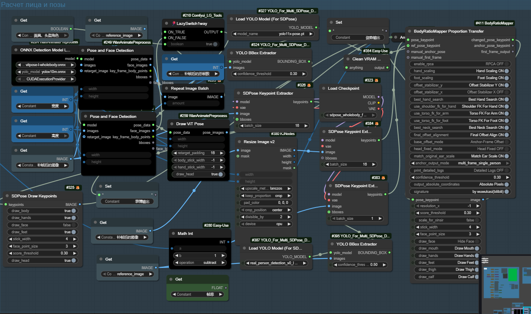This screenshot has width=531, height=314.
Task: Click the CLIP output port on Load Checkpoint
Action: pyautogui.click(x=379, y=103)
